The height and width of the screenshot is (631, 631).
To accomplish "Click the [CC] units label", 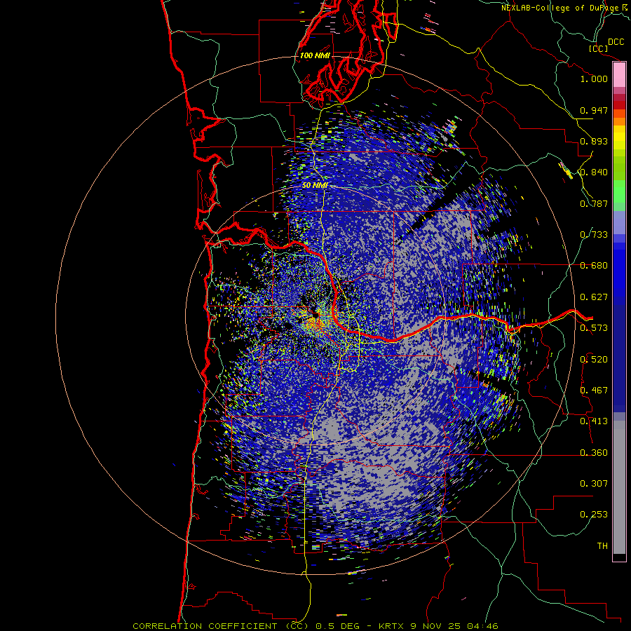I will point(598,48).
